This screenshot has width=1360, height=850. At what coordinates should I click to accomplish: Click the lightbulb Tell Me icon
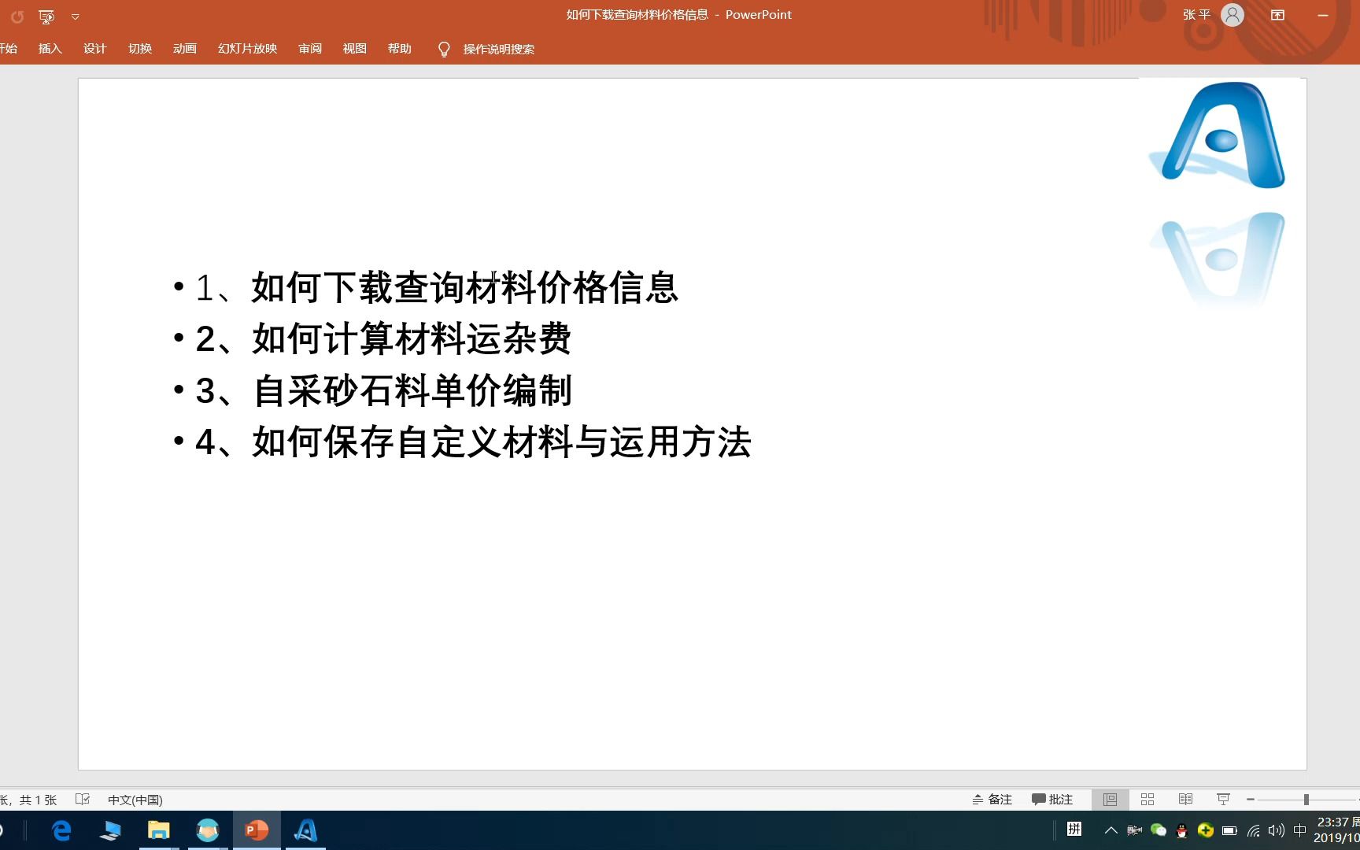point(444,50)
